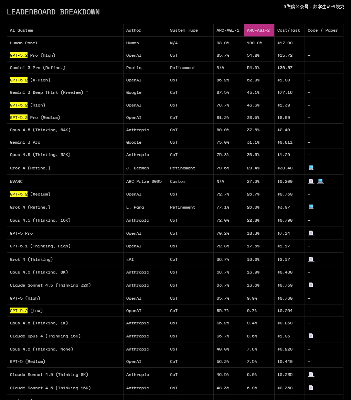Open the NVARC paper document icon
The height and width of the screenshot is (400, 351).
point(311,181)
